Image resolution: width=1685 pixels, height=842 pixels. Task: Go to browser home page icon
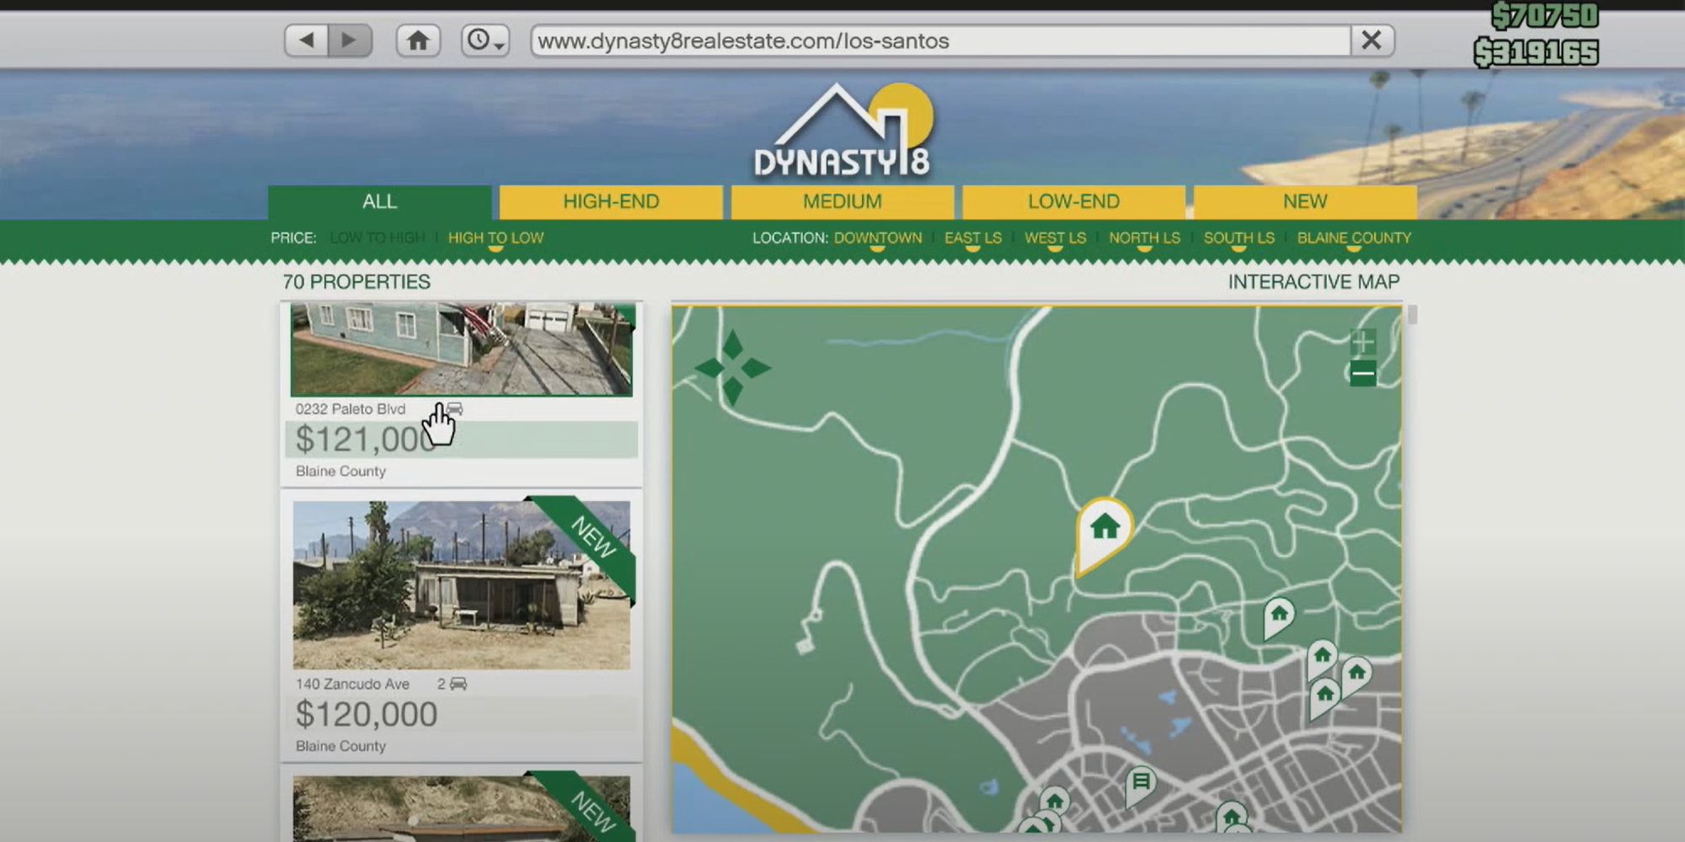click(418, 40)
